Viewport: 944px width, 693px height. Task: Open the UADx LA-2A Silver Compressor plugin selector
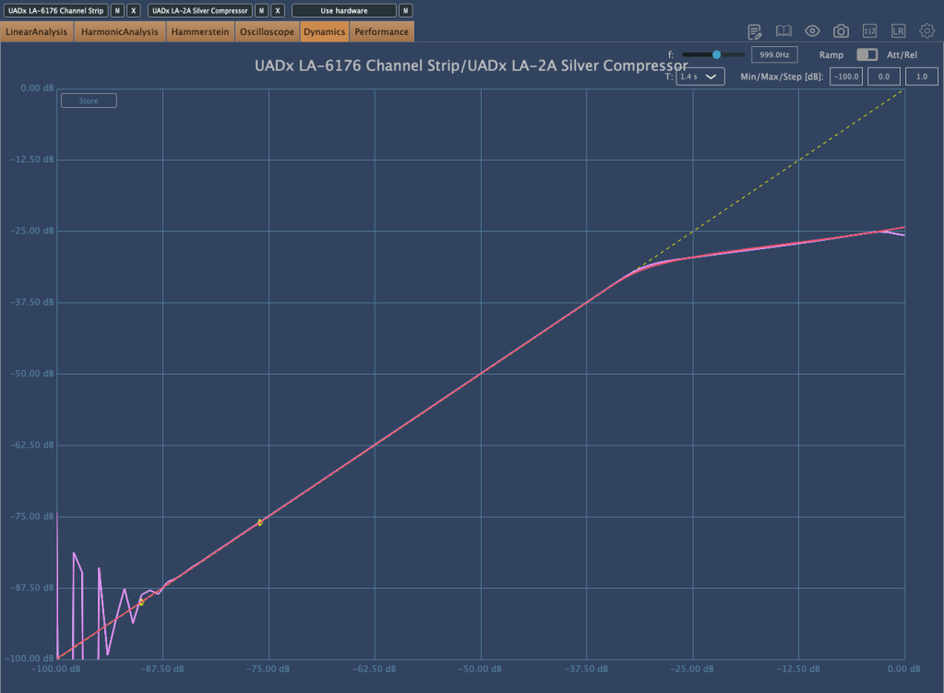[199, 10]
